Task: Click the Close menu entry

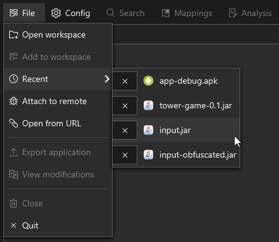Action: [58, 203]
